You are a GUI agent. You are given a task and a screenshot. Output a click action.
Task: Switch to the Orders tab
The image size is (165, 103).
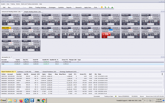(x=37, y=72)
